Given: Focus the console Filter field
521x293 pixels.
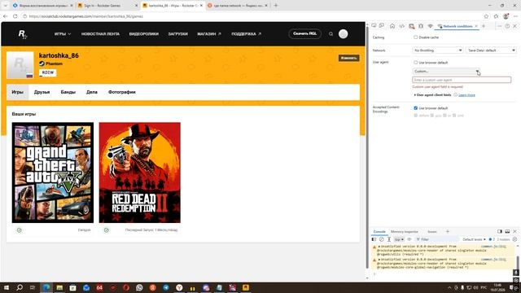Looking at the screenshot, I should tap(437, 239).
